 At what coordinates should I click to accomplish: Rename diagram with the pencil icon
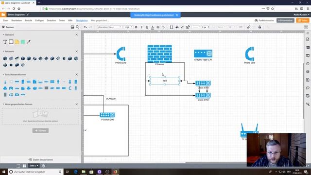point(28,15)
